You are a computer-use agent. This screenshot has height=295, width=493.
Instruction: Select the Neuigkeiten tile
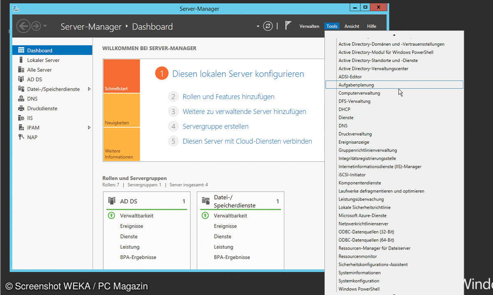click(x=122, y=110)
